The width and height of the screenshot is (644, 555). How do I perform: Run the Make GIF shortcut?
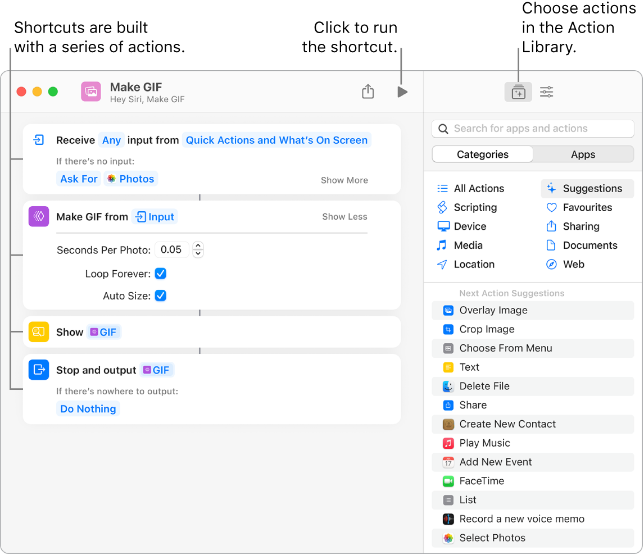[402, 92]
